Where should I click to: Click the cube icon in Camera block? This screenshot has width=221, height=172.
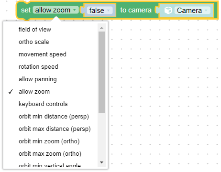point(168,11)
